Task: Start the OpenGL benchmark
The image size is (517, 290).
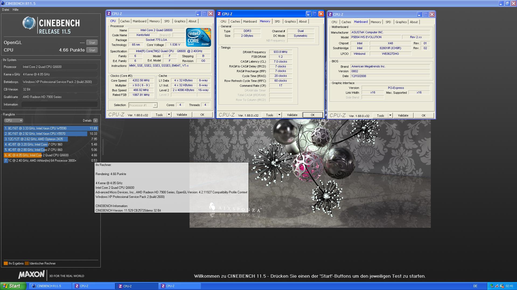Action: (92, 42)
